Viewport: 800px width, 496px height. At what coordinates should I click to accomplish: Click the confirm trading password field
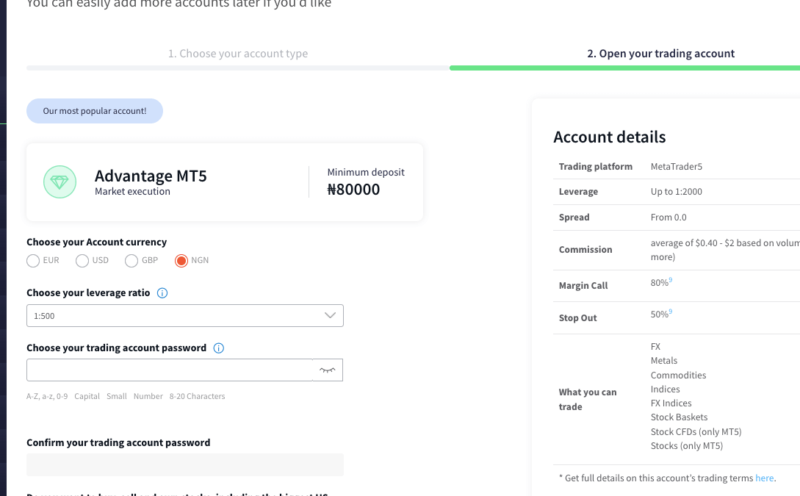click(184, 465)
